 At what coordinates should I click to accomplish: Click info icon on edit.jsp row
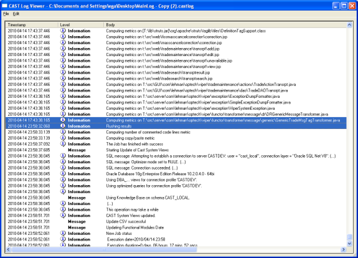(63, 54)
